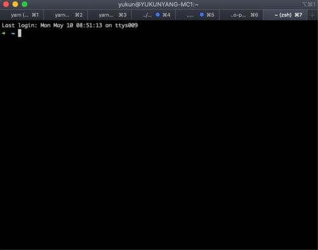Viewport: 318px width, 250px height.
Task: Click the ⌥⌘1 window number indicator
Action: point(308,4)
